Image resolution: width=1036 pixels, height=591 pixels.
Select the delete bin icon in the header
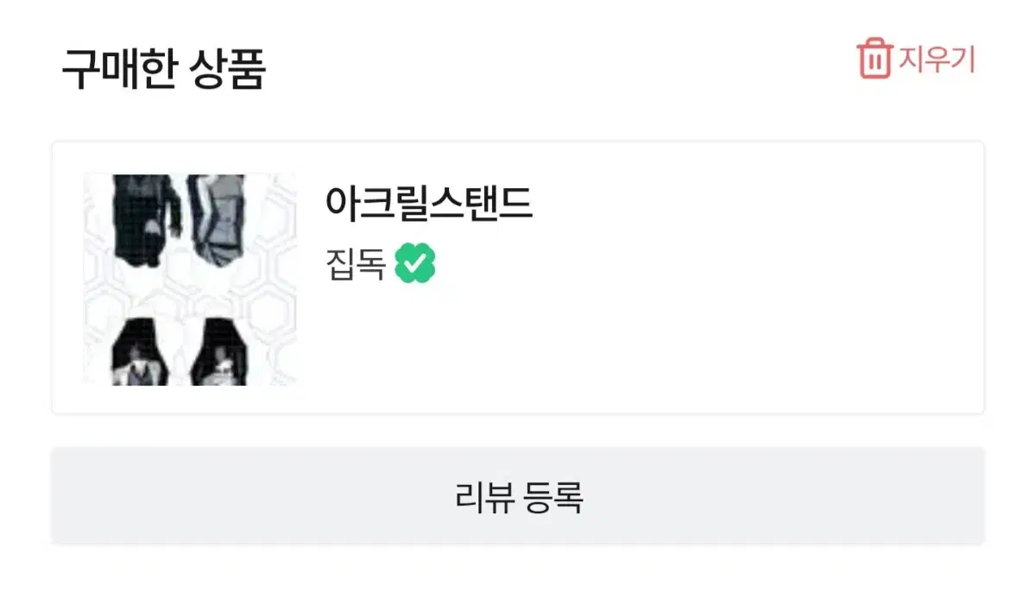(875, 59)
